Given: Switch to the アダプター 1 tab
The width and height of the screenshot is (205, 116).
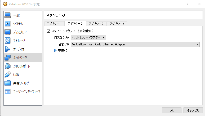Looking at the screenshot, I should click(54, 24).
